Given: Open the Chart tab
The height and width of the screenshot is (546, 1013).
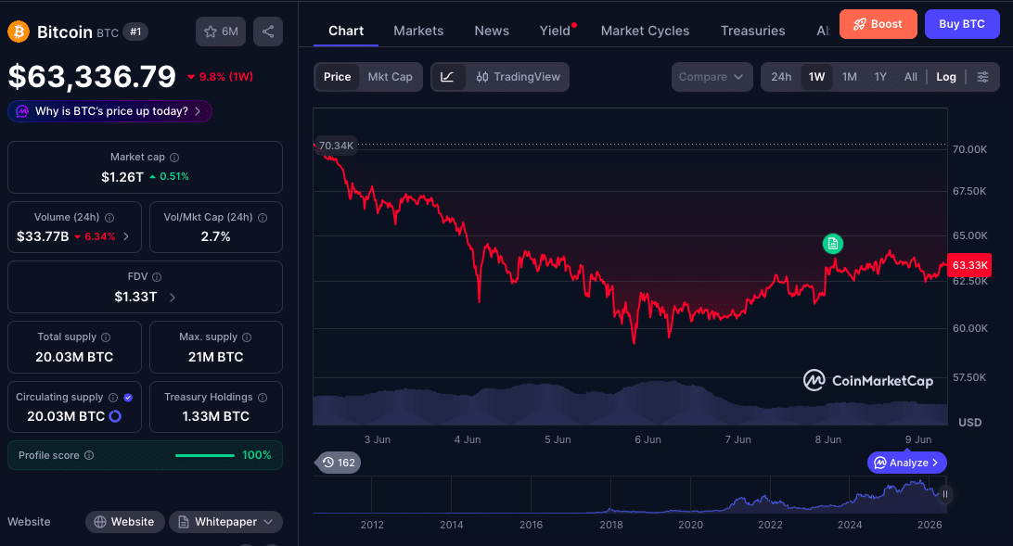Looking at the screenshot, I should point(346,31).
